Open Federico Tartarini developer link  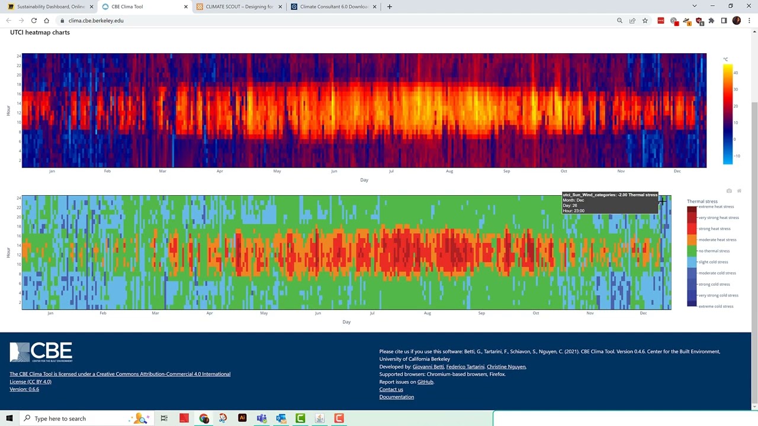coord(465,367)
